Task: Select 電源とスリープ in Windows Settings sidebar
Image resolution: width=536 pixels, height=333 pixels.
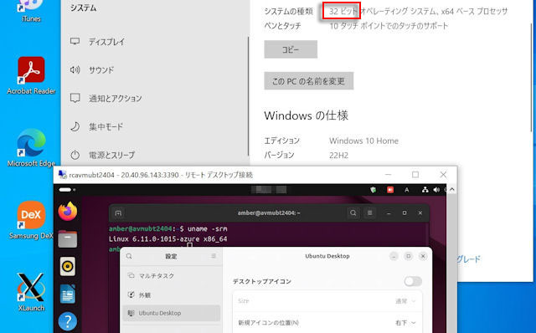Action: (x=154, y=155)
